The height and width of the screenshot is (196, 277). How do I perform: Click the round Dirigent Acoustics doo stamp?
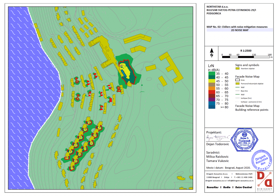tap(260, 160)
